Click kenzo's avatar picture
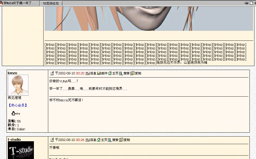Image resolution: width=256 pixels, height=159 pixels. (18, 85)
